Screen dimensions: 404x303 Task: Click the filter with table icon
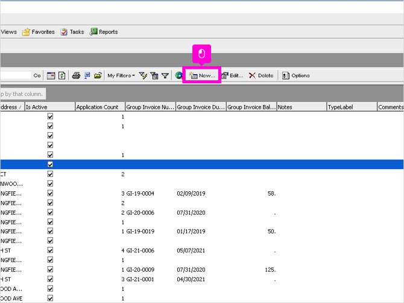click(x=154, y=75)
